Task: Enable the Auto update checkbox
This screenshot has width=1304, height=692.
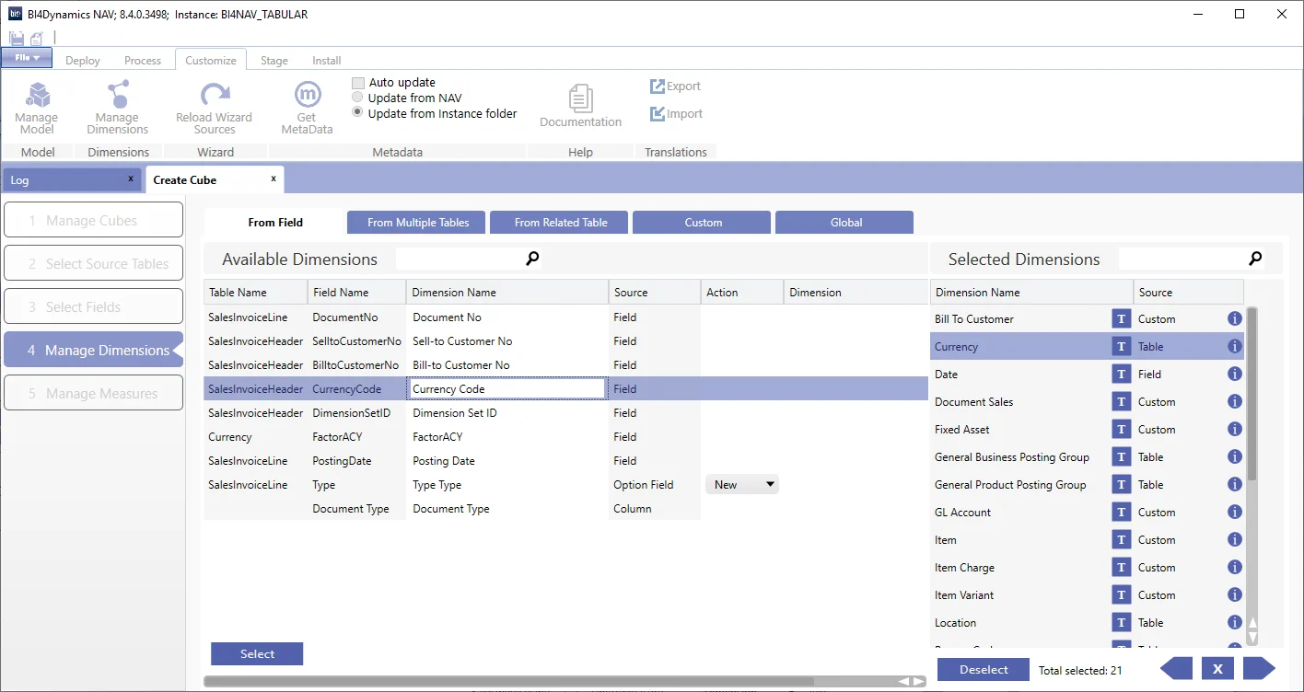Action: click(x=358, y=83)
